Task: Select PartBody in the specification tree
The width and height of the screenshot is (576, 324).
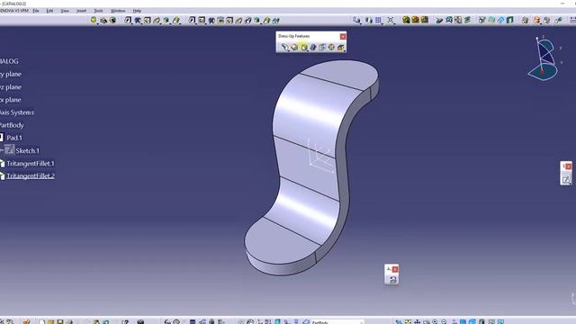Action: pyautogui.click(x=12, y=125)
